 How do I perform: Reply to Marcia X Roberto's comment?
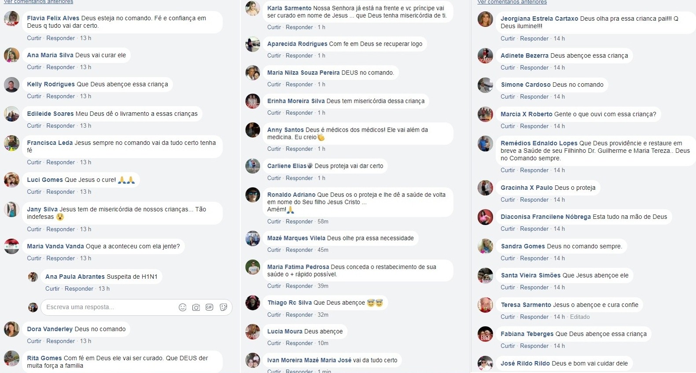[534, 126]
